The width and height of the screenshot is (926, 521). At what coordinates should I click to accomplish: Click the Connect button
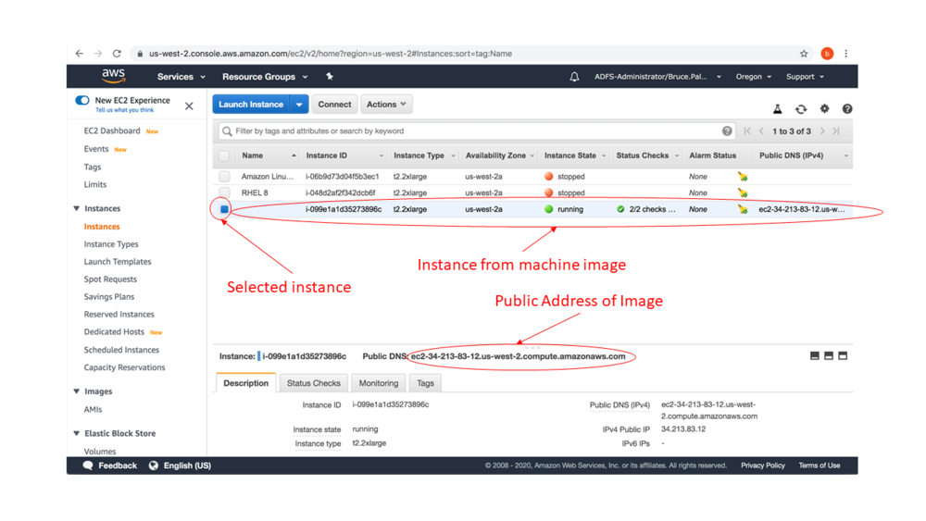[x=334, y=105]
